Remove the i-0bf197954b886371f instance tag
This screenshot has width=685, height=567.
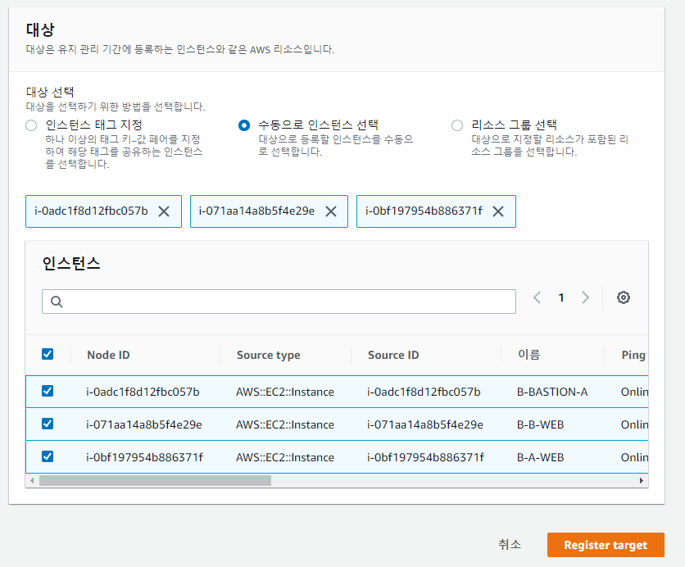click(x=498, y=211)
